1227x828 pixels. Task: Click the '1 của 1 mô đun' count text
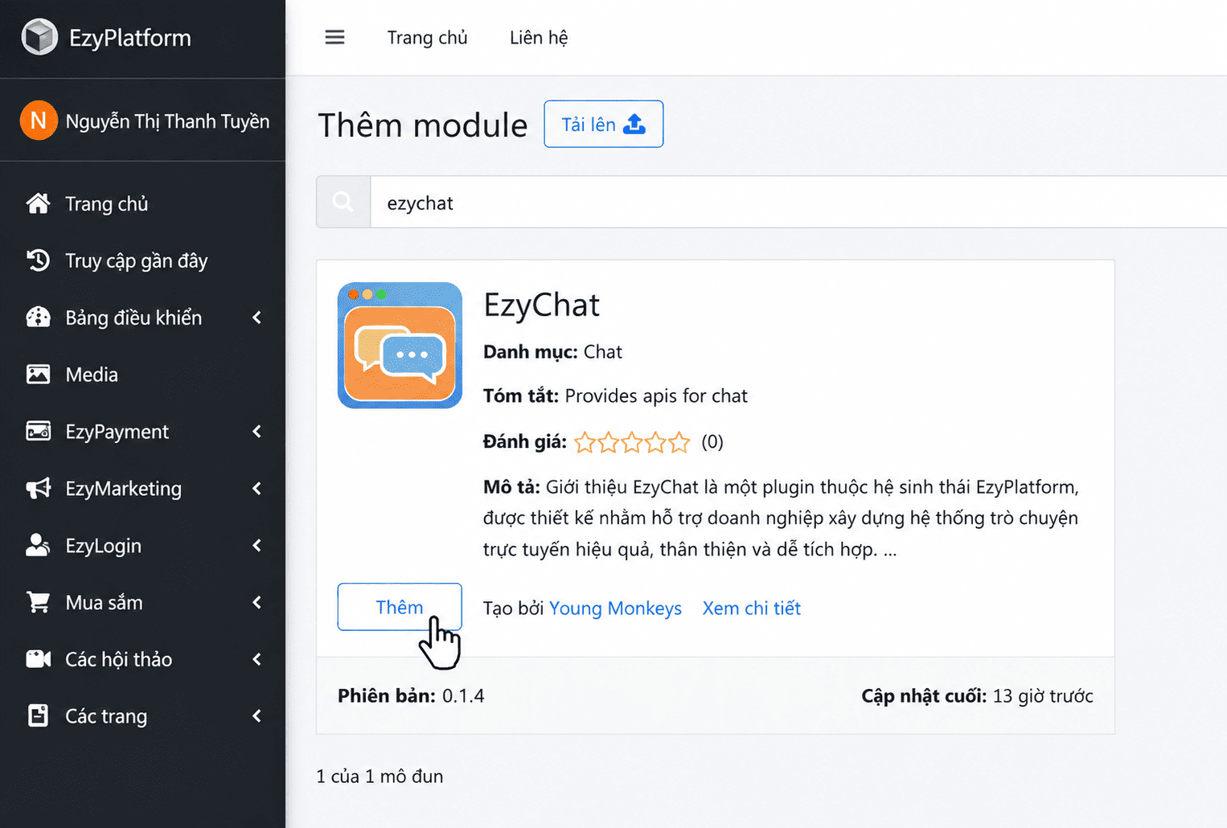point(380,777)
